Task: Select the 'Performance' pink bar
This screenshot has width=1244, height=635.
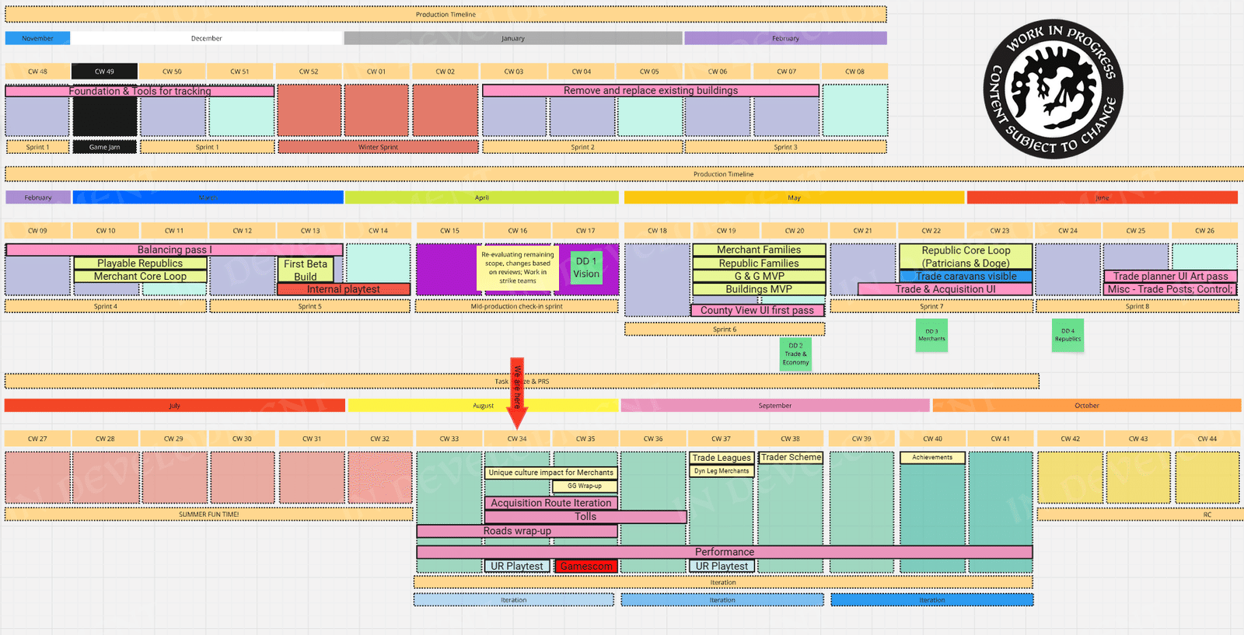Action: pyautogui.click(x=725, y=552)
